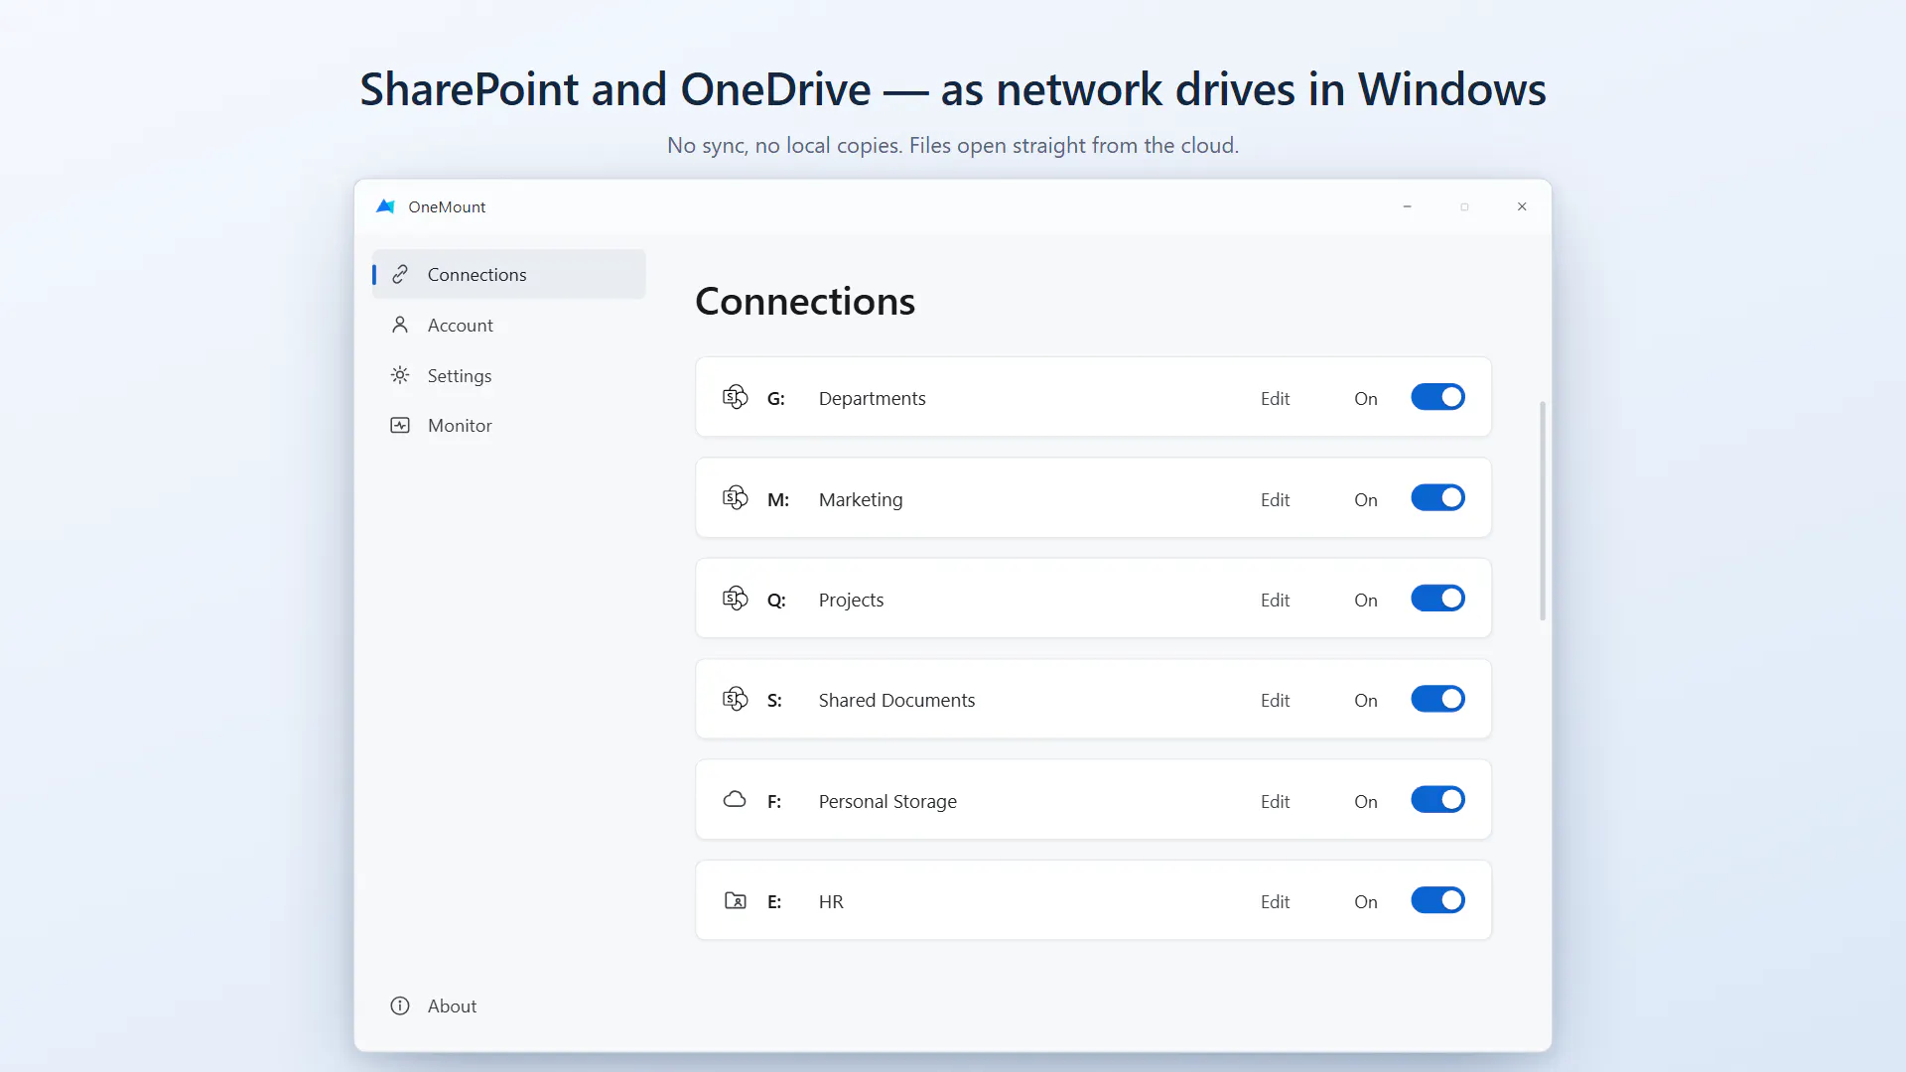Viewport: 1906px width, 1072px height.
Task: Edit the HR drive connection
Action: [x=1275, y=901]
